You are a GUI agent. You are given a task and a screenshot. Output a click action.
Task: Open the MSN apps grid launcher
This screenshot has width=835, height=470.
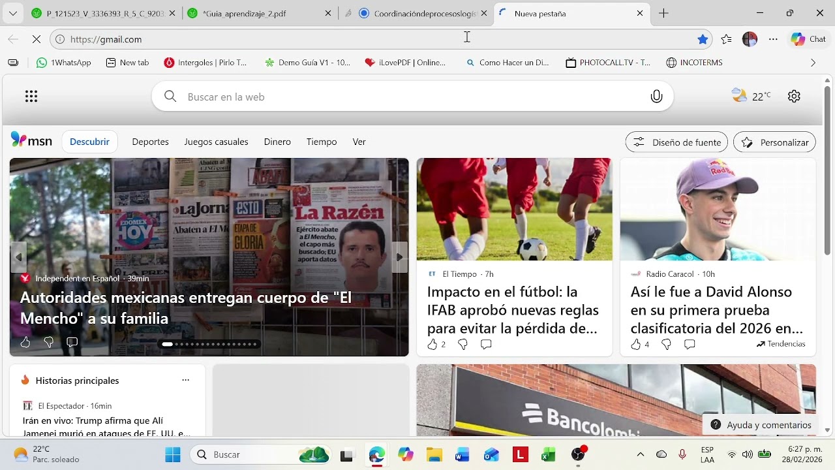coord(31,97)
